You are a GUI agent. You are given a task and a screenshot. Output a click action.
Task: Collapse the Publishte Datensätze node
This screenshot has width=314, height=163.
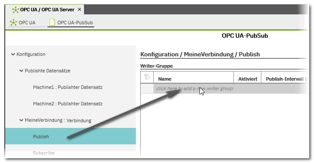click(21, 71)
